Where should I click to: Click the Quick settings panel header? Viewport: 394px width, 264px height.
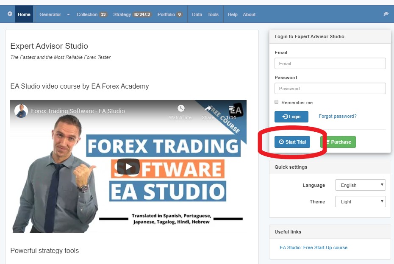coord(330,167)
